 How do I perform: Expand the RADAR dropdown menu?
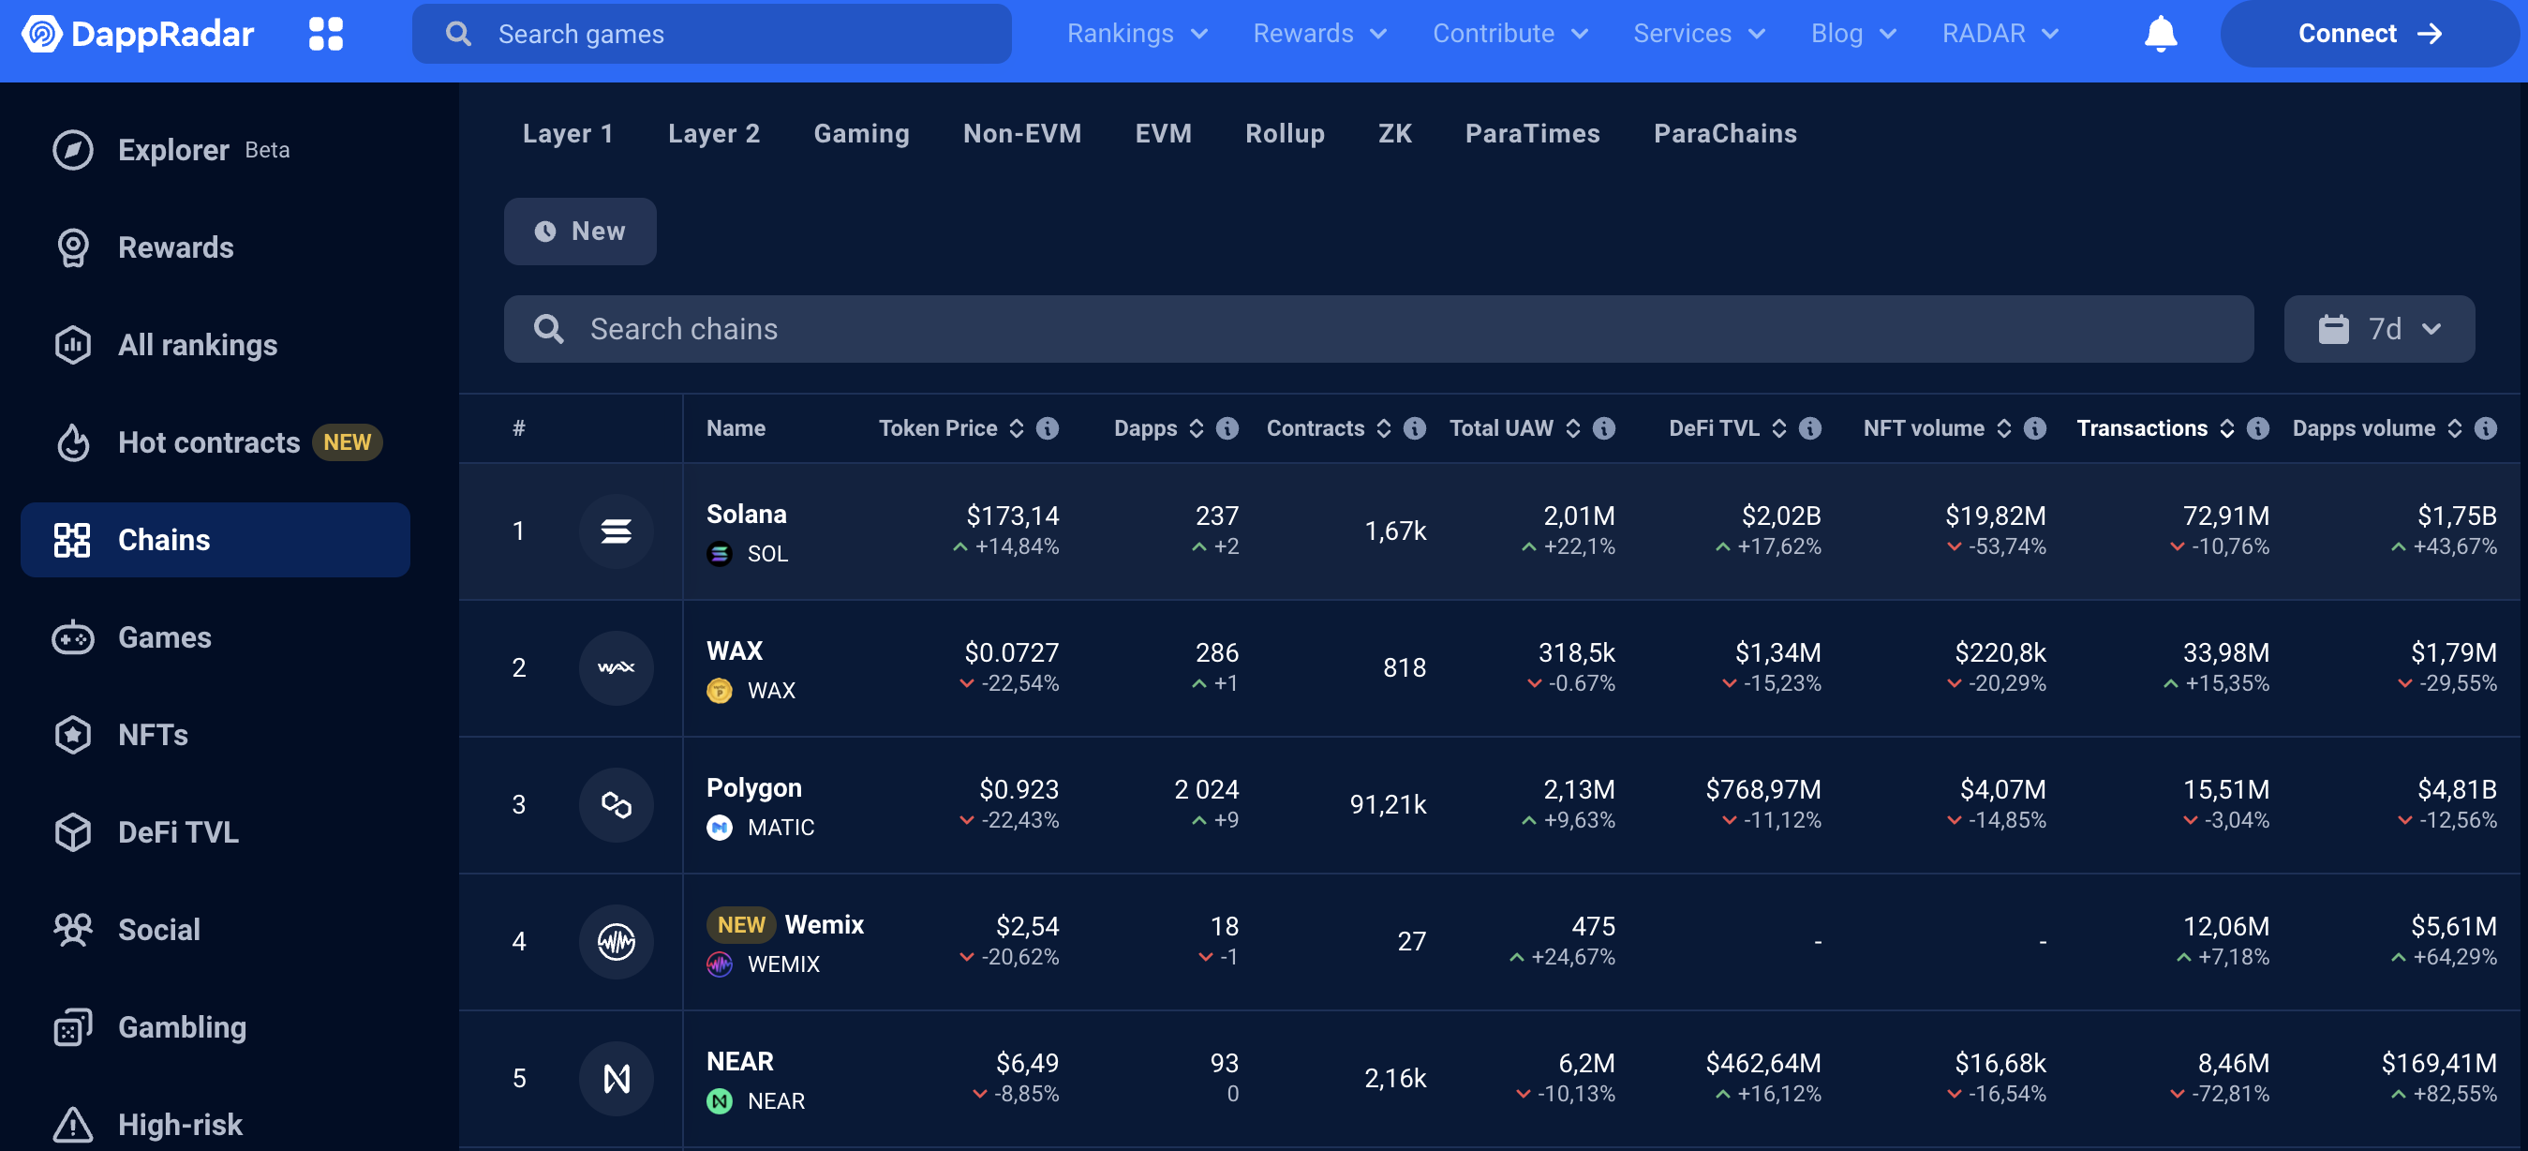coord(2000,34)
